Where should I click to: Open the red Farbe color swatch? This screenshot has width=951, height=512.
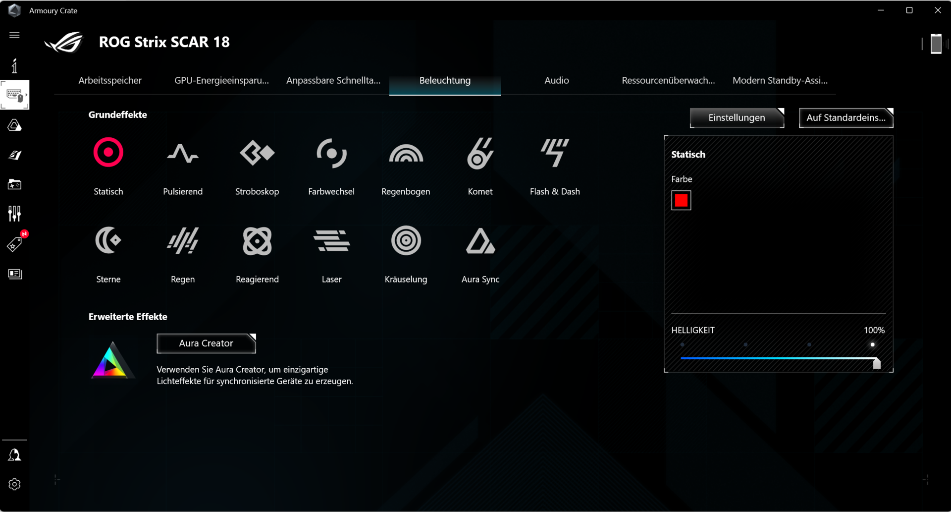click(681, 200)
